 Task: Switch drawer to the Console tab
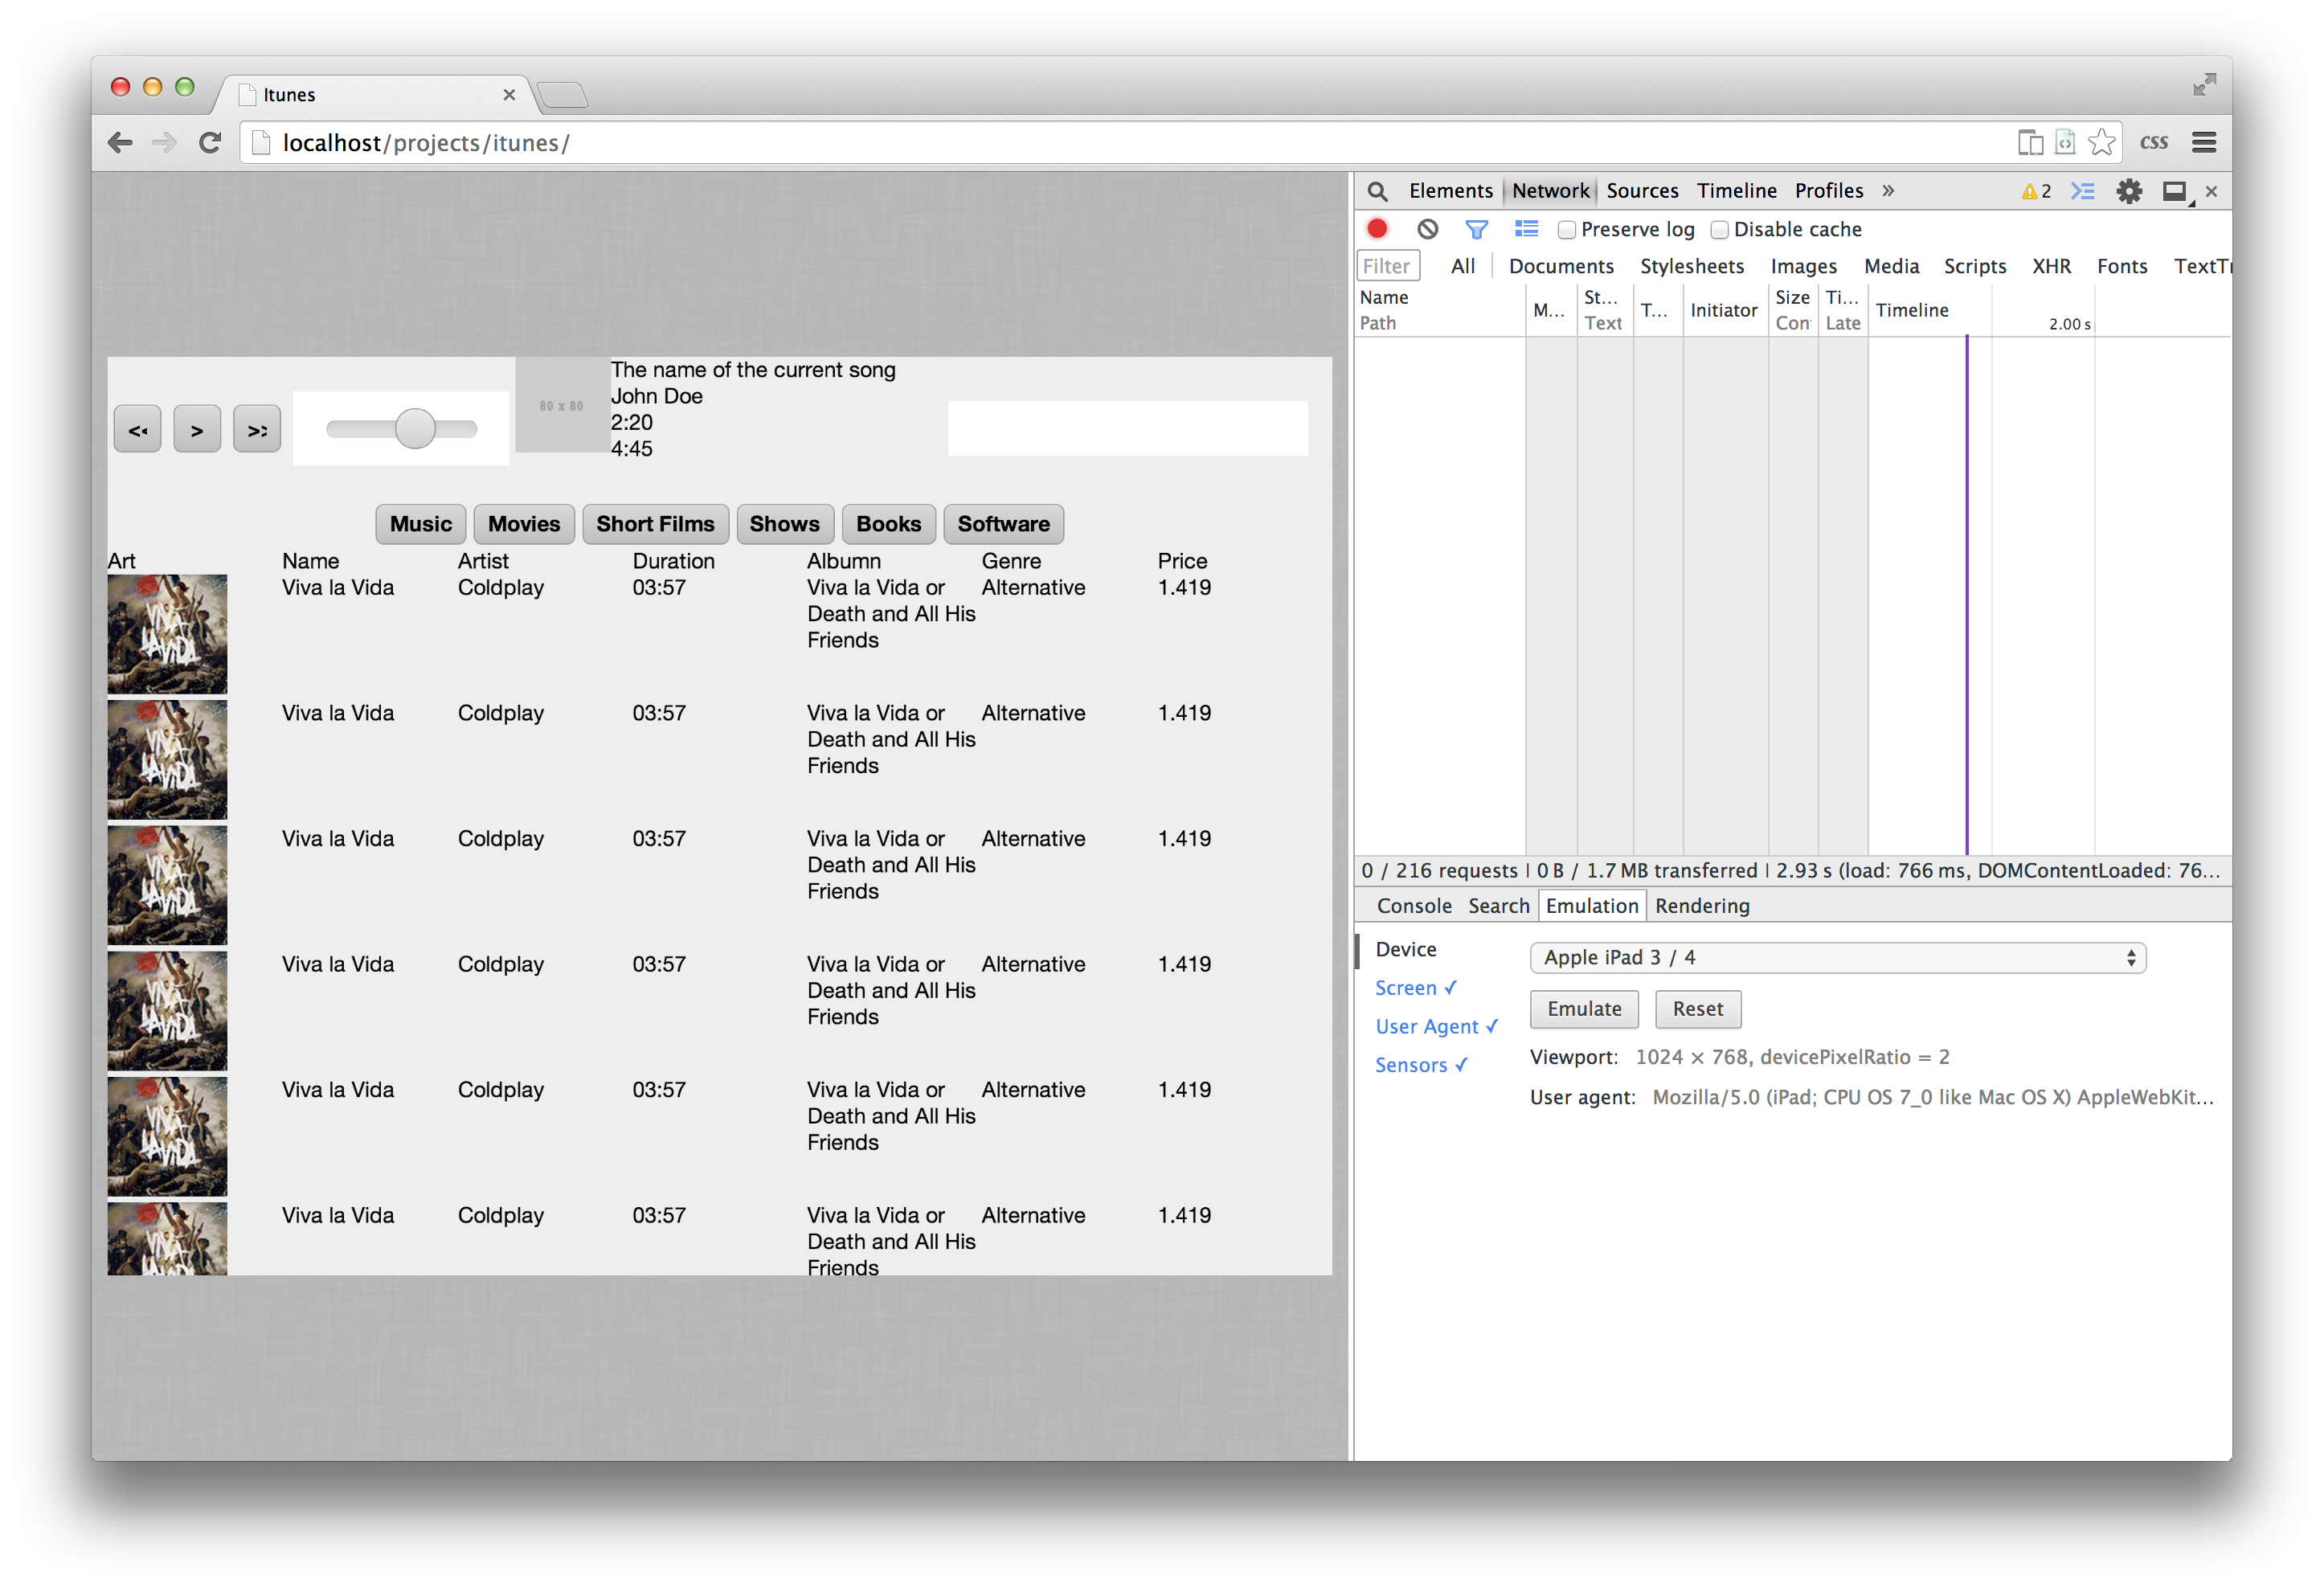[1413, 906]
